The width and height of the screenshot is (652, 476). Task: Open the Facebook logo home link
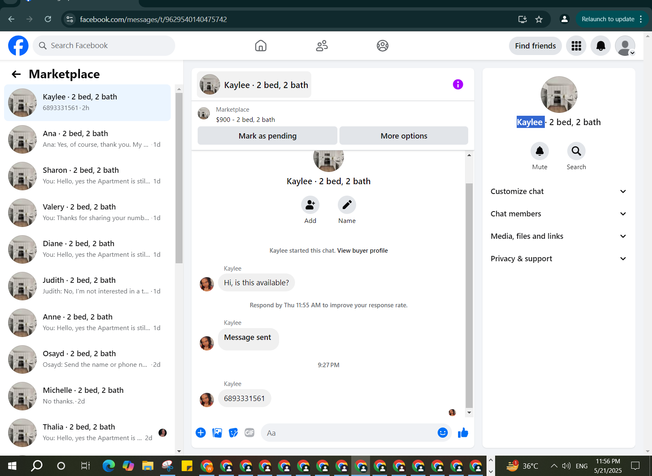click(18, 46)
